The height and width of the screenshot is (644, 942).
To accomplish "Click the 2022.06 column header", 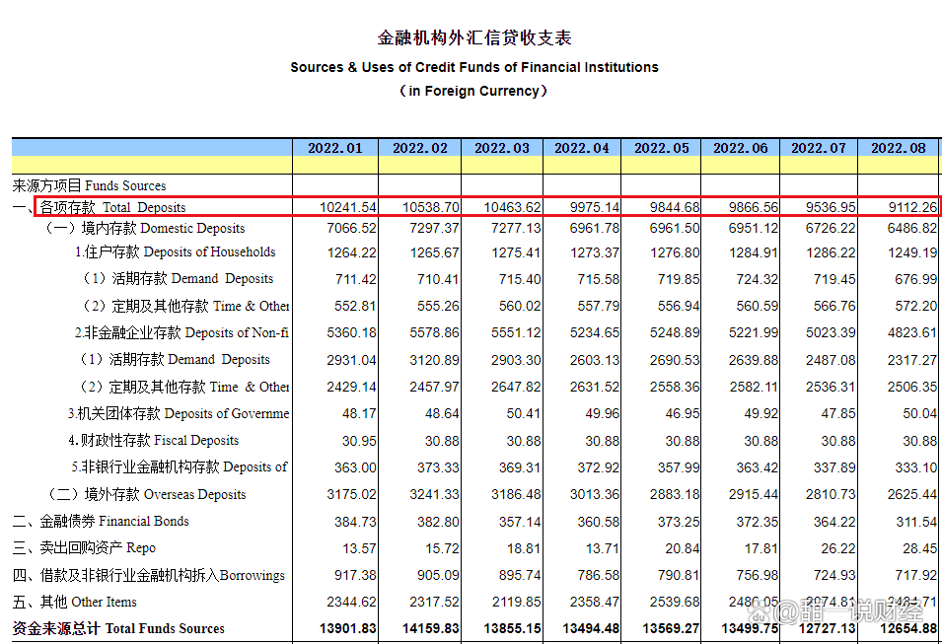I will (740, 148).
